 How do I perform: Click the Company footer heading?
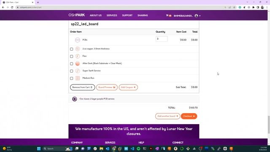77,143
